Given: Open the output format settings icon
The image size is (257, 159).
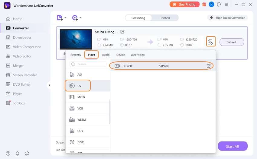Looking at the screenshot, I should [x=211, y=41].
